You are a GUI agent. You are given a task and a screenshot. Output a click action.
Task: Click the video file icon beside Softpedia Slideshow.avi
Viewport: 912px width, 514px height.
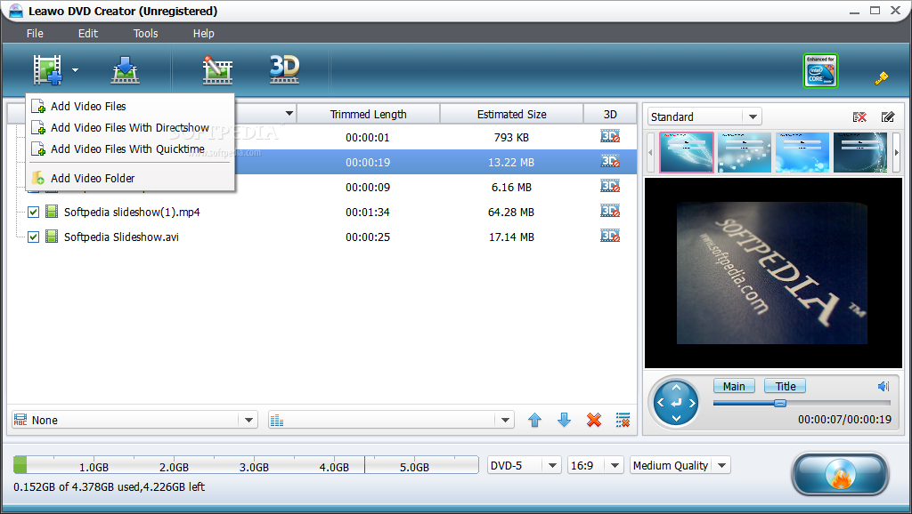(52, 237)
